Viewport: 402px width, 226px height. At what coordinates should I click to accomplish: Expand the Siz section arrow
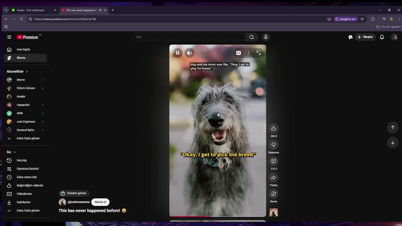[x=14, y=152]
